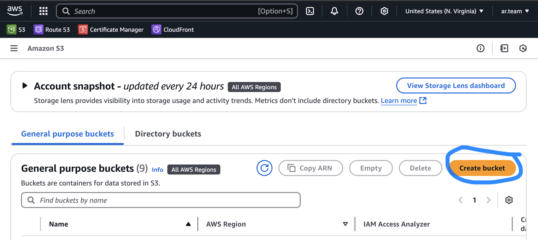Switch to the Directory buckets tab

tap(168, 134)
